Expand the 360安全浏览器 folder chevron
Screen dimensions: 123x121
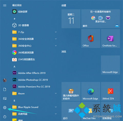56,39
